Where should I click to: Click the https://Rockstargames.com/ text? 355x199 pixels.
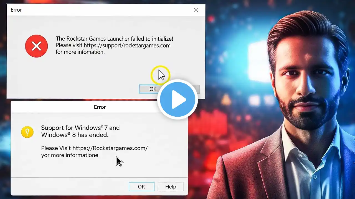click(110, 148)
